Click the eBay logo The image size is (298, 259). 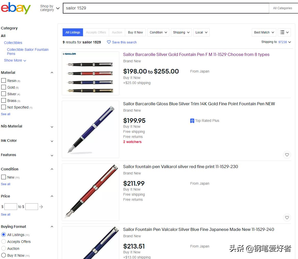[x=16, y=8]
